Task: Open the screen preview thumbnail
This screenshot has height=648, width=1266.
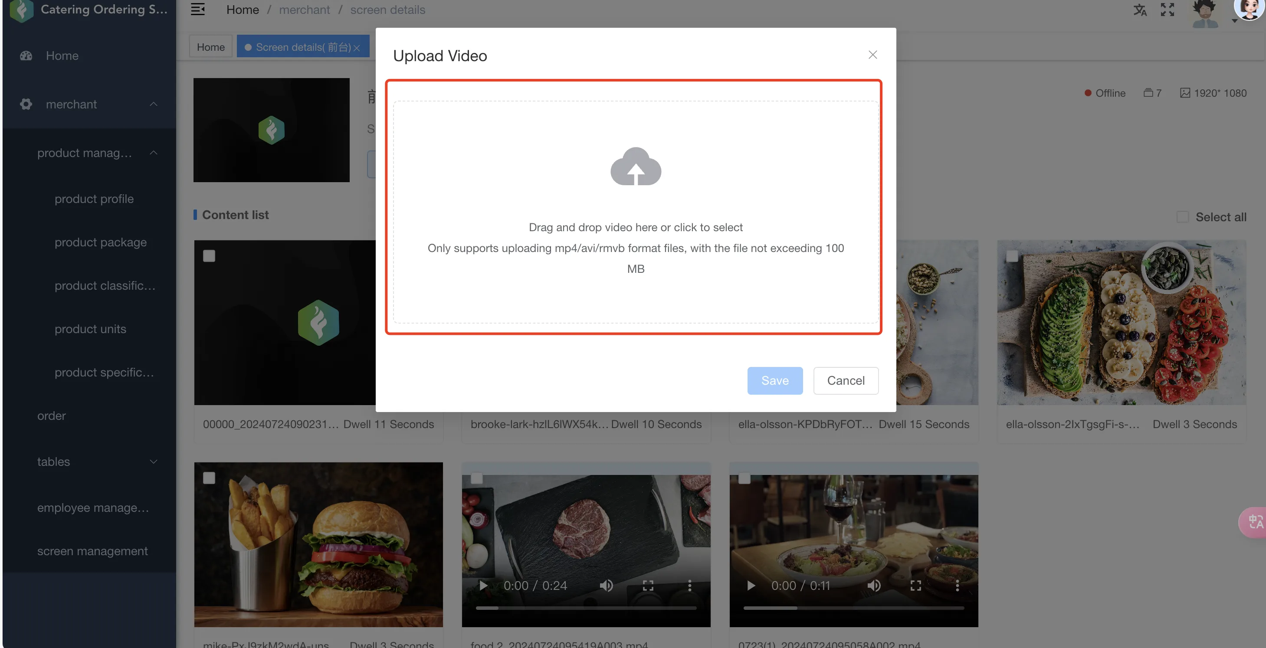Action: [x=271, y=130]
